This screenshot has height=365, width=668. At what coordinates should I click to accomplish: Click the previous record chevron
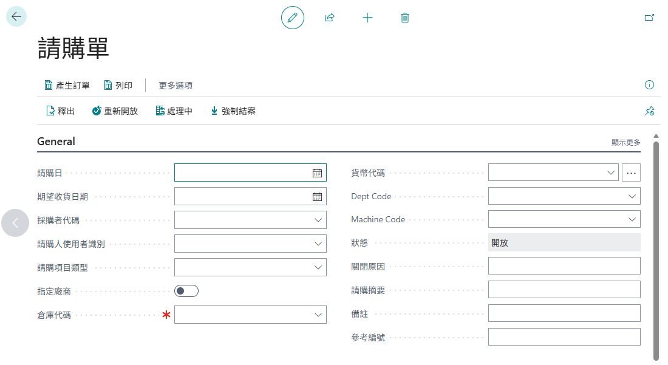coord(15,223)
